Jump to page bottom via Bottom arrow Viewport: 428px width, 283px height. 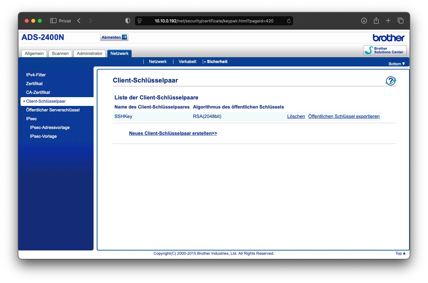pyautogui.click(x=396, y=64)
